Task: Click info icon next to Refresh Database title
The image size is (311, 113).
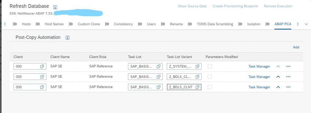Action: [55, 7]
